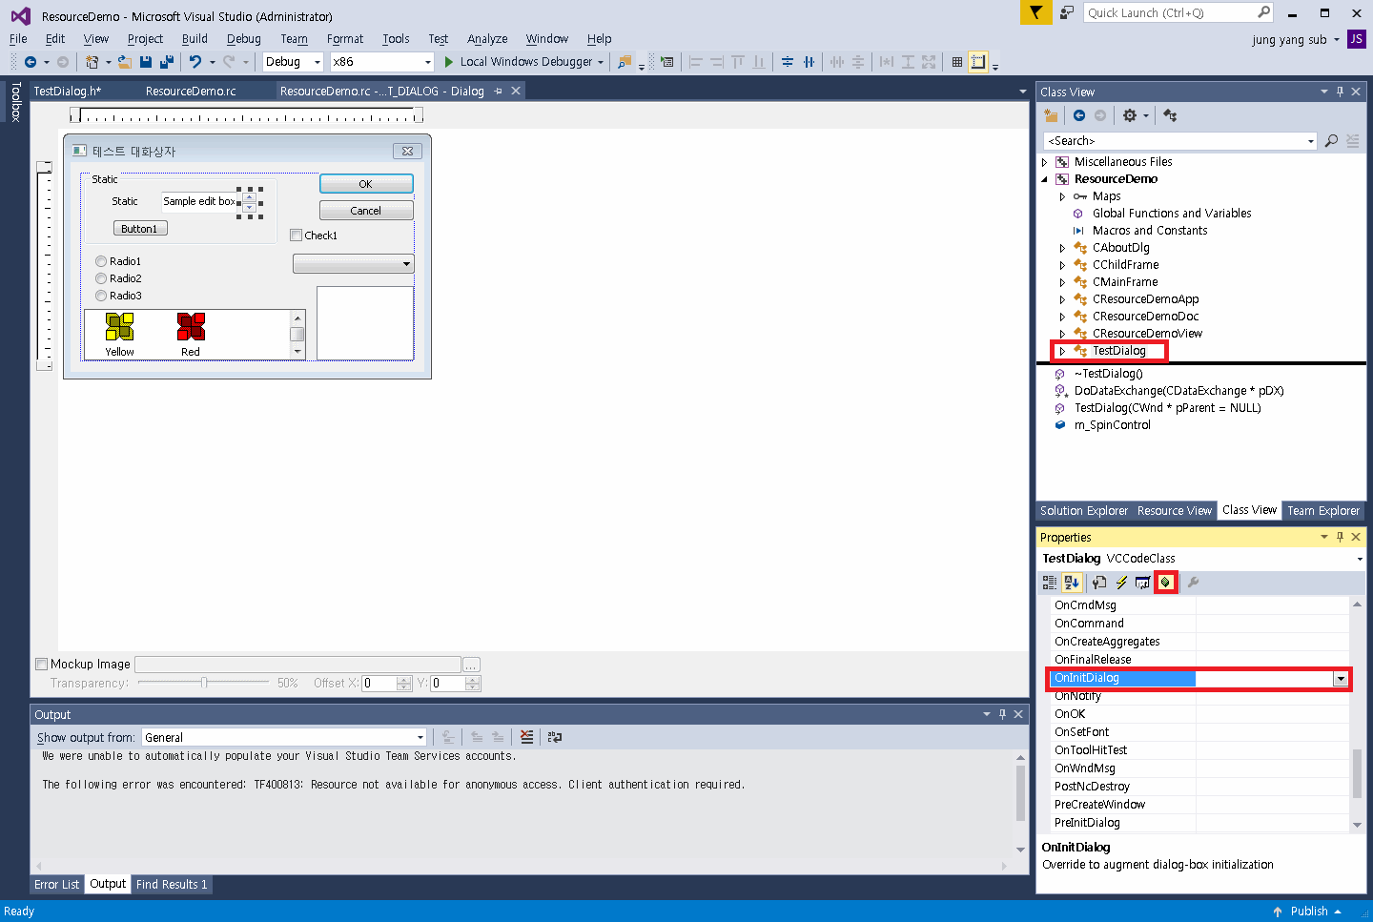
Task: Save the current file with the disk icon
Action: coord(146,62)
